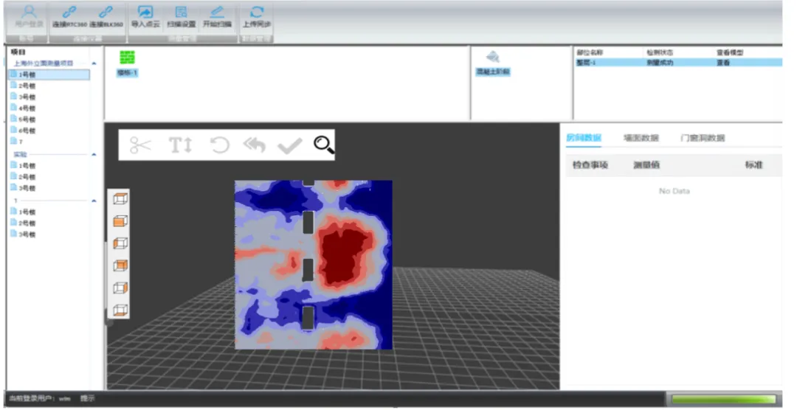Select the text height tool
The image size is (797, 410).
point(180,145)
